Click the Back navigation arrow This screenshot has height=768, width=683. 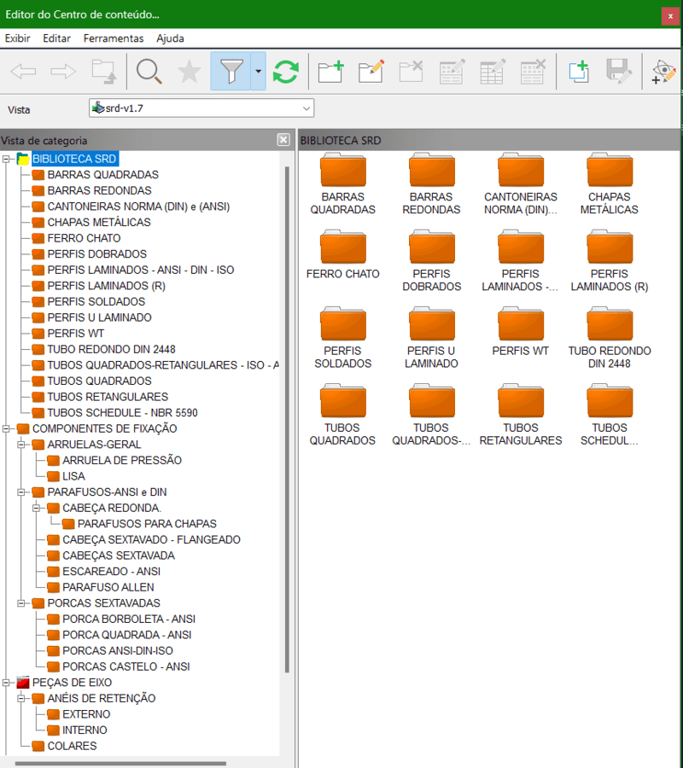click(x=23, y=72)
